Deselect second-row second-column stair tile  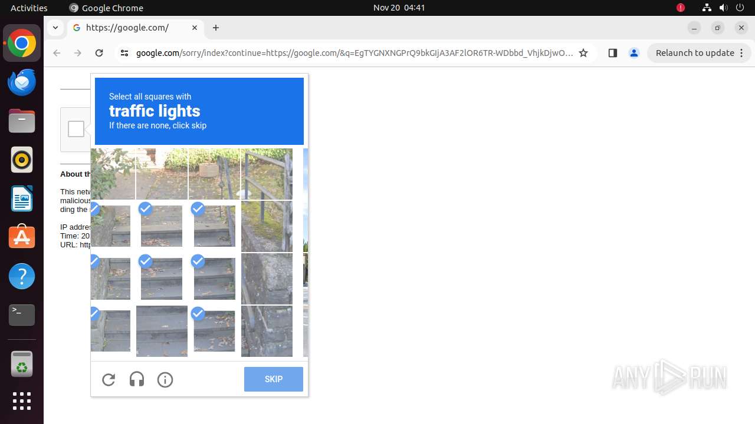[x=162, y=226]
